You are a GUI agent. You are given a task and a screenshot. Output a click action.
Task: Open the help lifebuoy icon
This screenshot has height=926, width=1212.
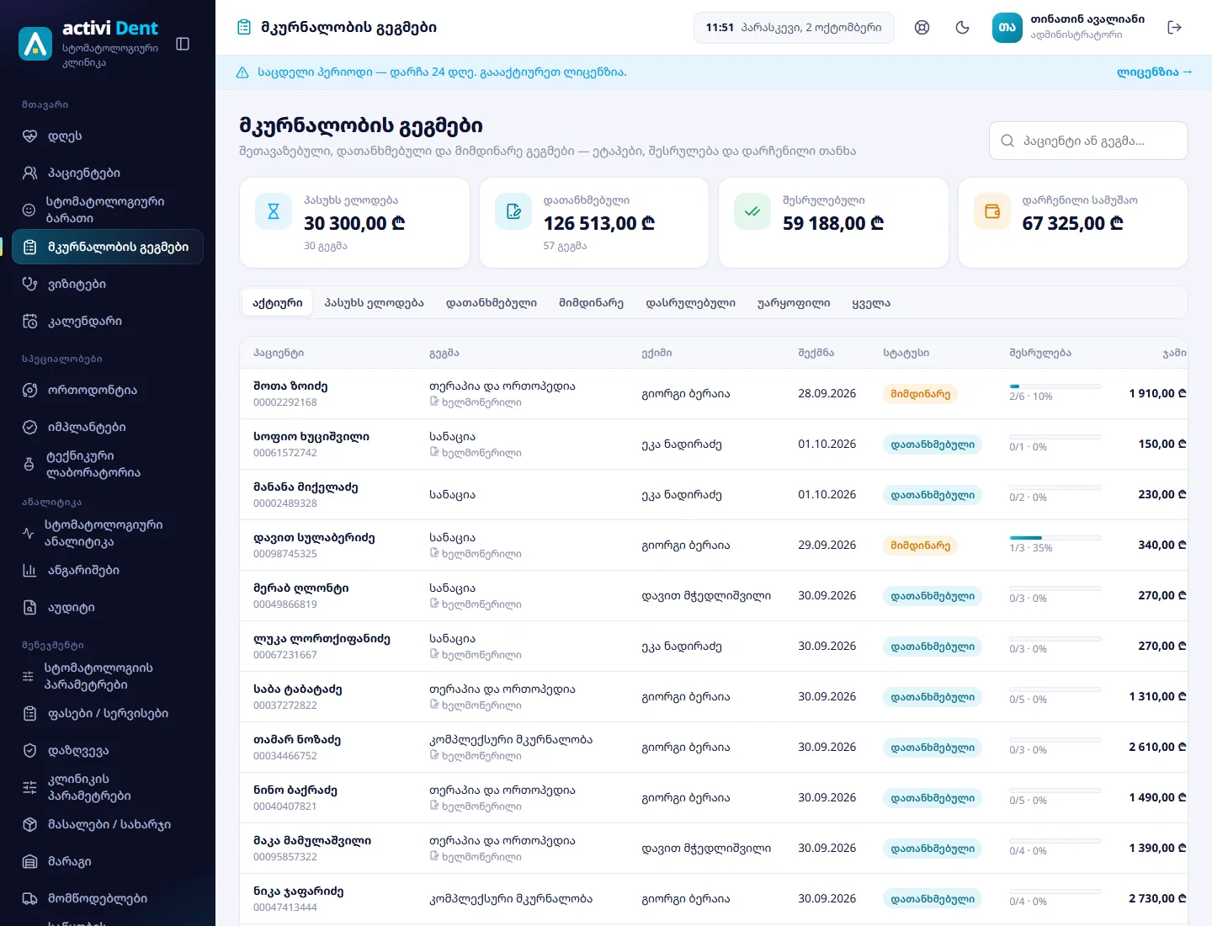pos(922,28)
